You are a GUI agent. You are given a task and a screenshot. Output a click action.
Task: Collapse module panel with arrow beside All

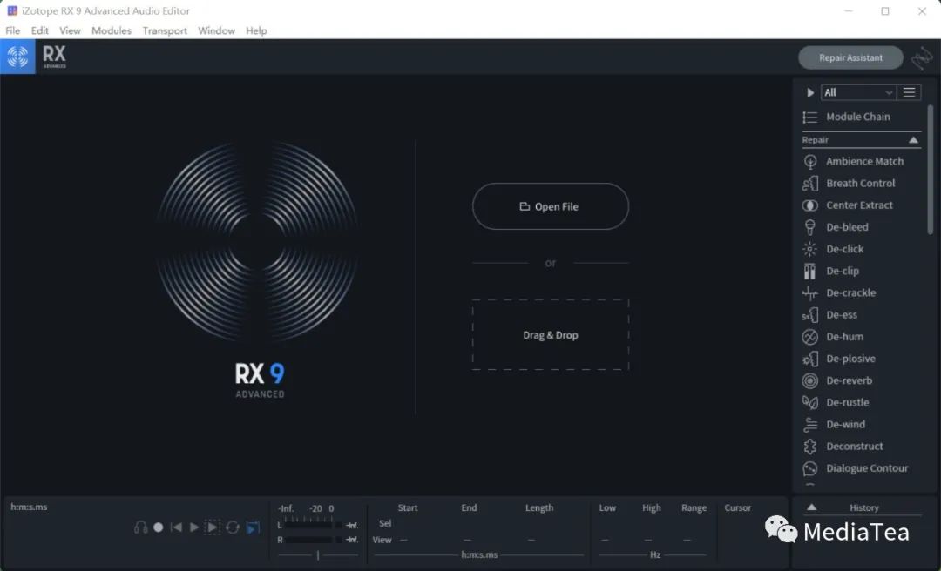coord(810,92)
